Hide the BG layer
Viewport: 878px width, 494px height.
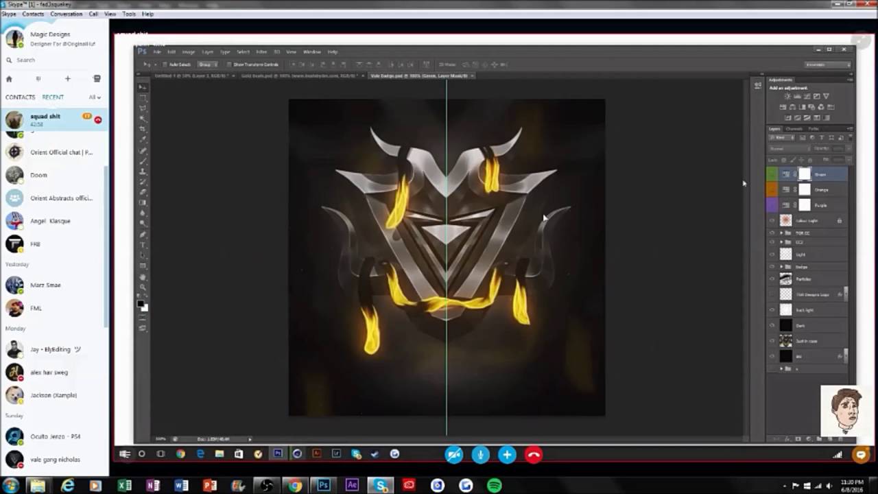[772, 356]
